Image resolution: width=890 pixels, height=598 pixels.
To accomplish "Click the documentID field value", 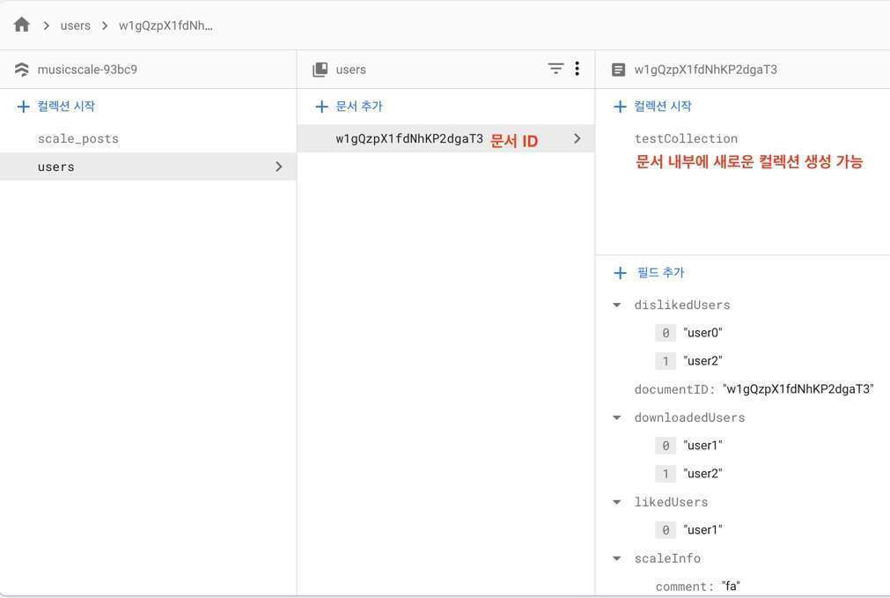I will [798, 389].
